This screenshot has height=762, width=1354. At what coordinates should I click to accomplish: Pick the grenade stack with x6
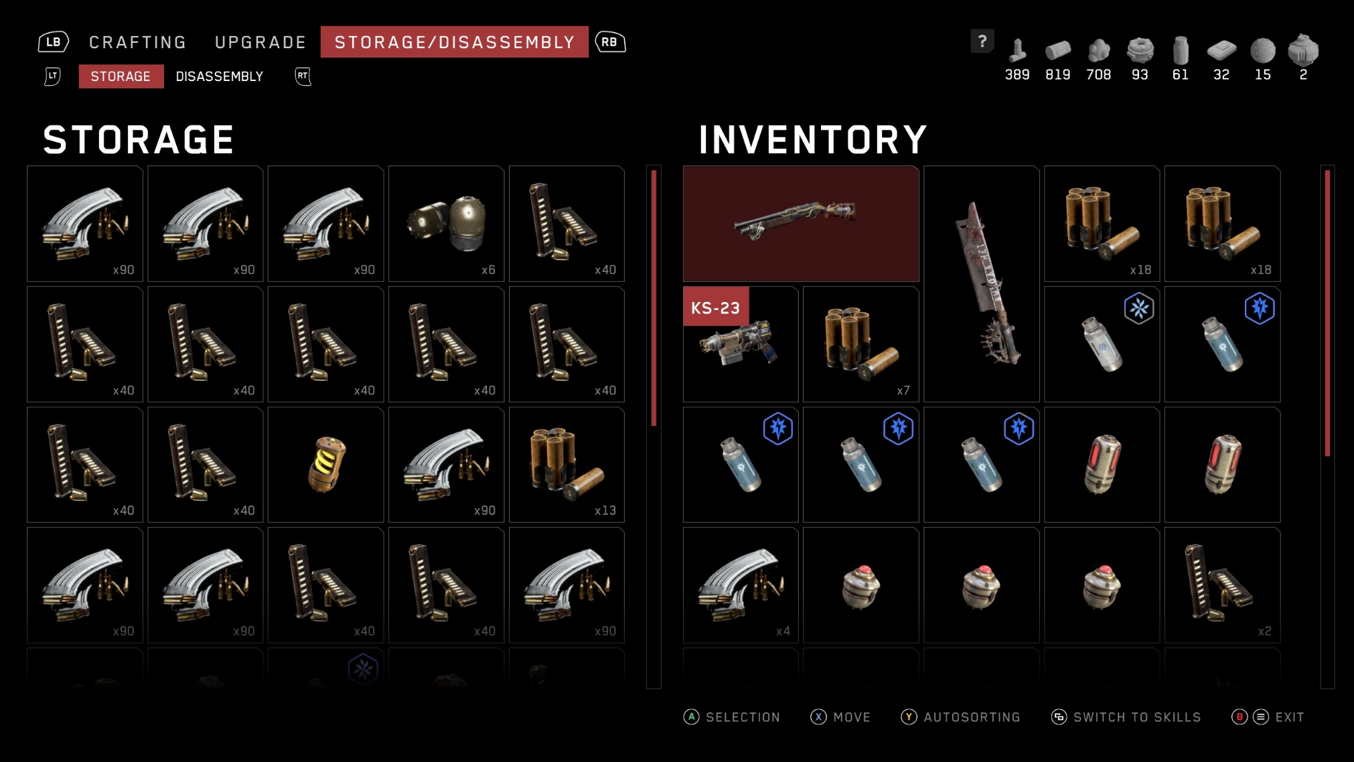(446, 224)
